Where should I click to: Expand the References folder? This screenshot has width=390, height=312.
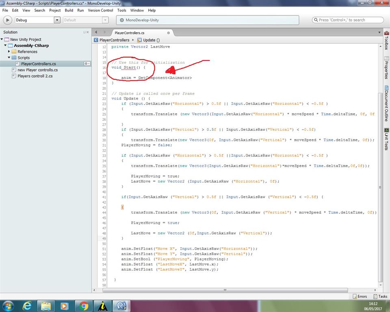tap(9, 52)
